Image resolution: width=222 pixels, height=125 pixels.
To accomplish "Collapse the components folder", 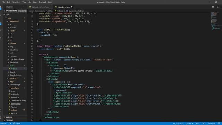I will pos(14,21).
